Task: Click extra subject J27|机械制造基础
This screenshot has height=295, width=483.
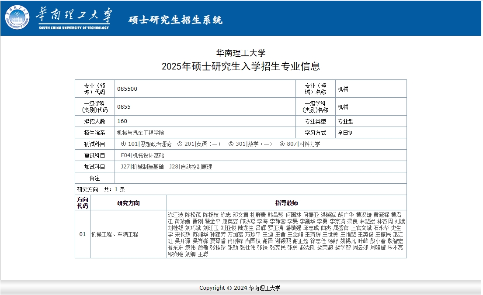Action: 142,167
